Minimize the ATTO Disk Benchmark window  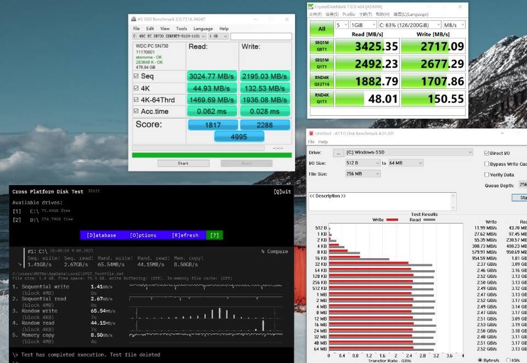[502, 133]
